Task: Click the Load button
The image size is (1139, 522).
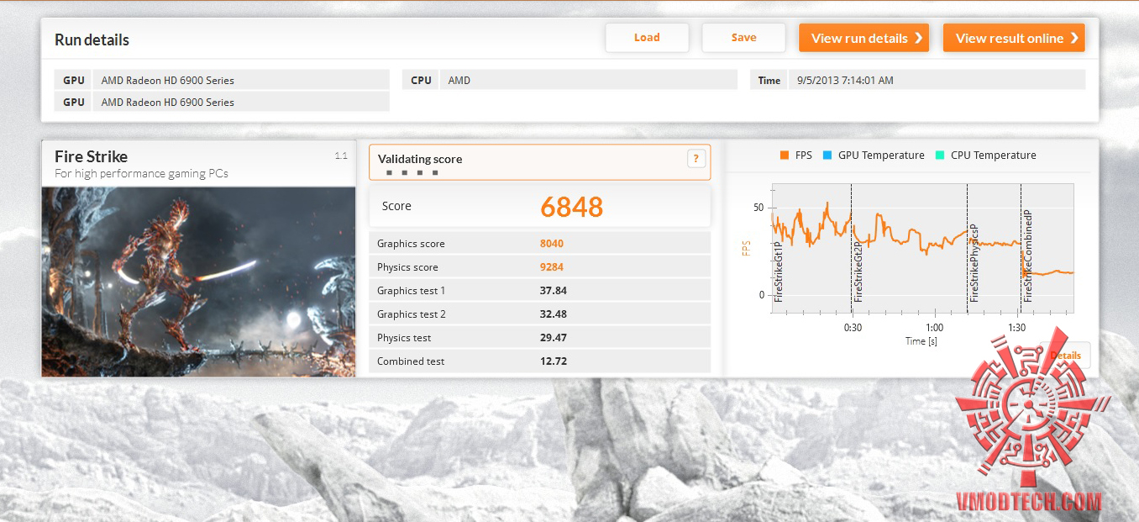Action: 647,38
